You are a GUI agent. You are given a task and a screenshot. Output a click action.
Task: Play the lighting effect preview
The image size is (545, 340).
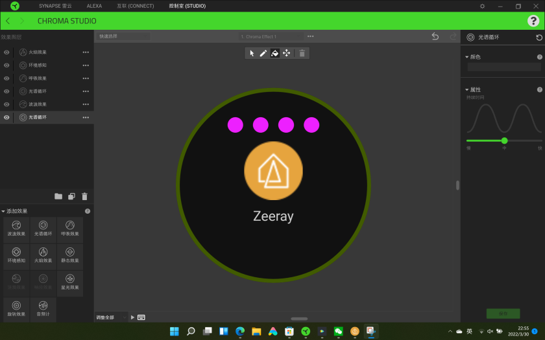pyautogui.click(x=132, y=317)
